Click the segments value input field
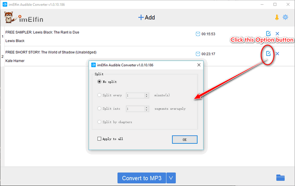 click(135, 109)
